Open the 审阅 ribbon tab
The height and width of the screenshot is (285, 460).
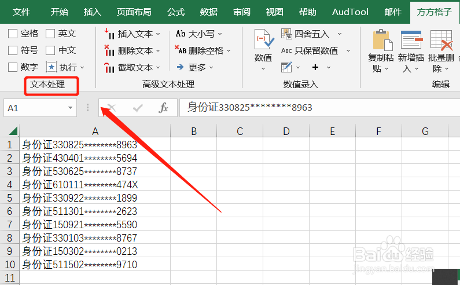pos(242,12)
